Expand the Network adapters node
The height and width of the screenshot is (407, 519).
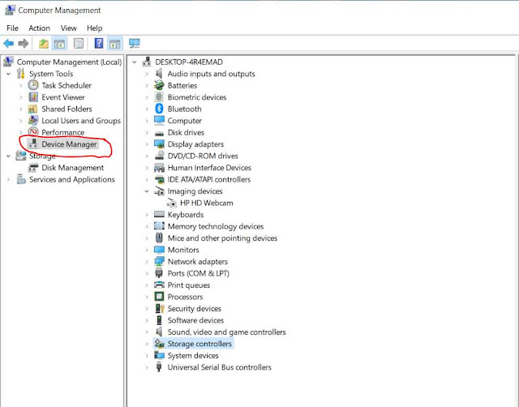point(147,262)
